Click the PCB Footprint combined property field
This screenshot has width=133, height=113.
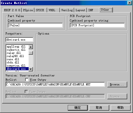coord(97,25)
